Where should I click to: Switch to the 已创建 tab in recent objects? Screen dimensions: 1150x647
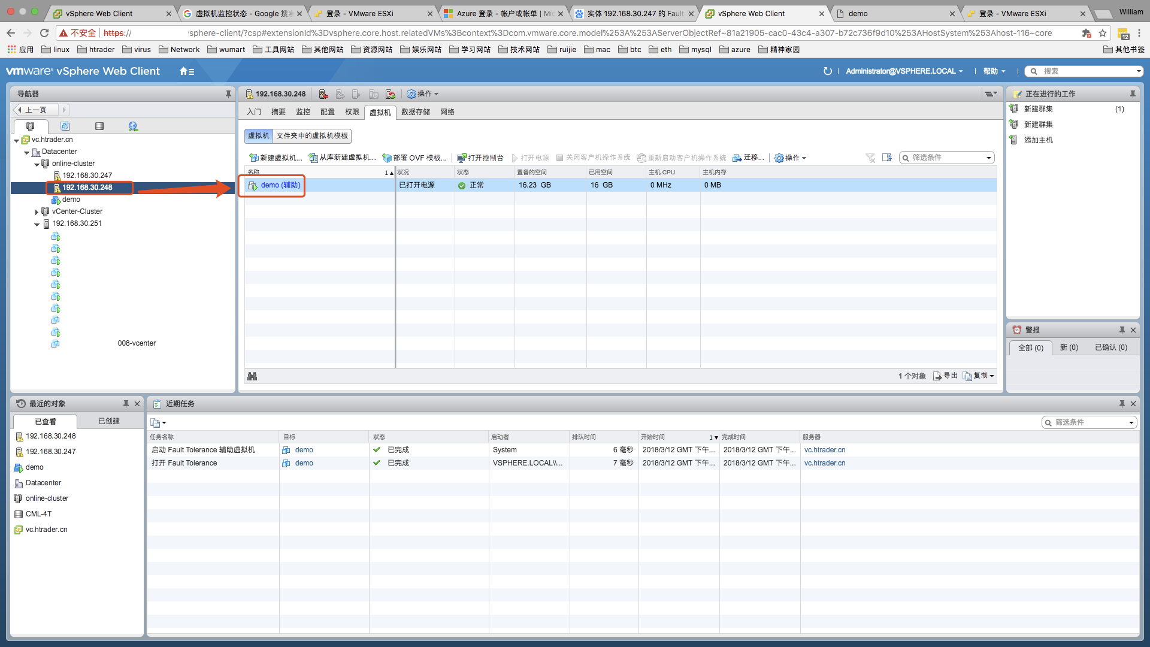click(109, 422)
